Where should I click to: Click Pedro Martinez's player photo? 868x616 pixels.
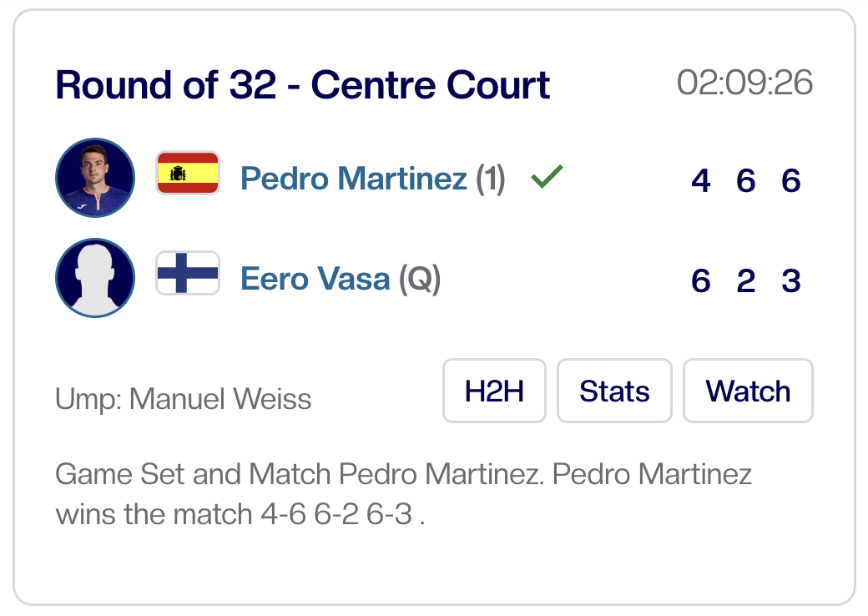[95, 178]
